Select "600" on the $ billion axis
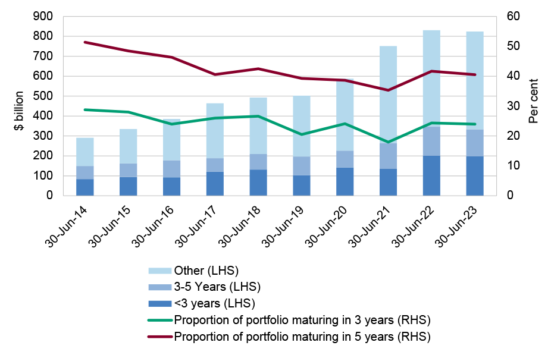Image resolution: width=551 pixels, height=355 pixels. pos(43,76)
